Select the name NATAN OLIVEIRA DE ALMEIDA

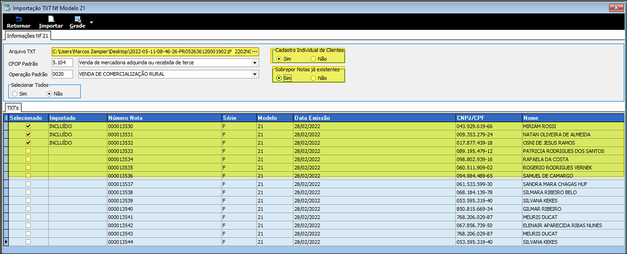pos(557,134)
